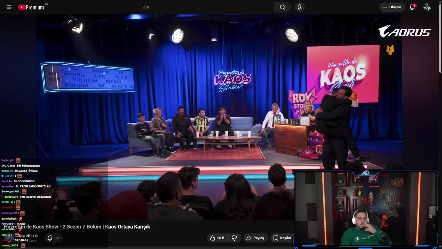Click the Paylaş share button
Screen dimensions: 442x249
(255, 238)
